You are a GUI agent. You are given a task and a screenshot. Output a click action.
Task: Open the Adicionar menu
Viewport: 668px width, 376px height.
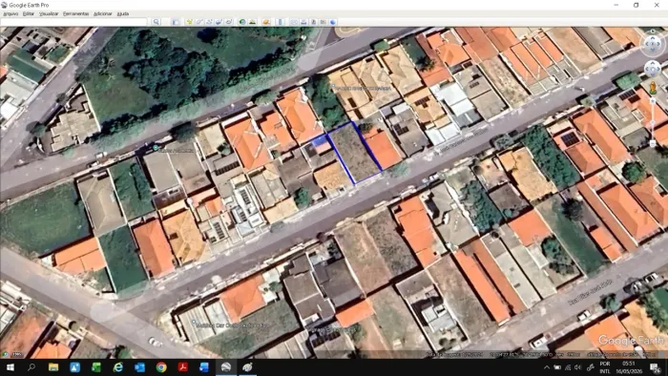pyautogui.click(x=103, y=13)
